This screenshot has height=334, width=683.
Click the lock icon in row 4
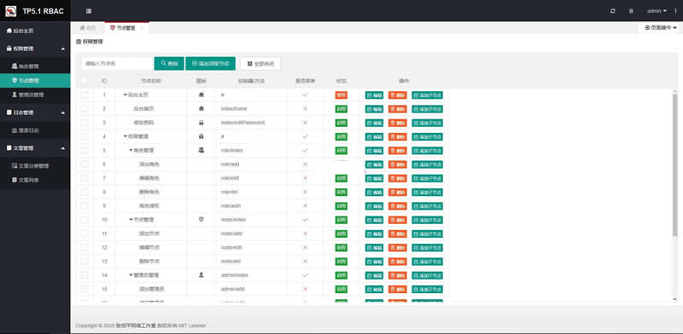[x=201, y=136]
